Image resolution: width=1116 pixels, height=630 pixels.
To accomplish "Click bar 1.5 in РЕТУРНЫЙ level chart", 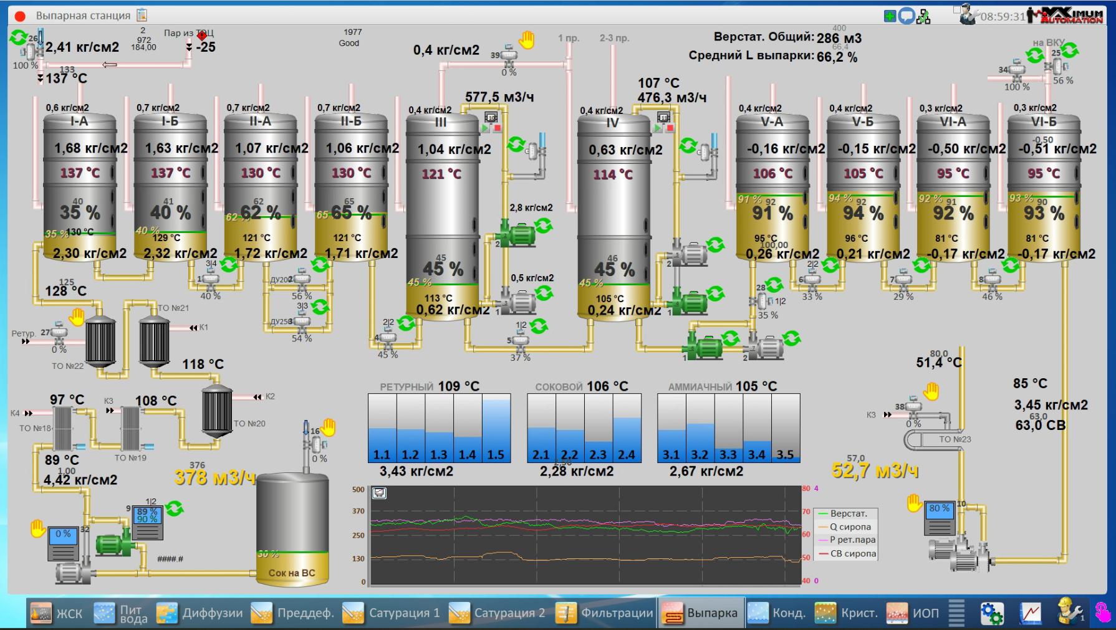I will click(496, 429).
